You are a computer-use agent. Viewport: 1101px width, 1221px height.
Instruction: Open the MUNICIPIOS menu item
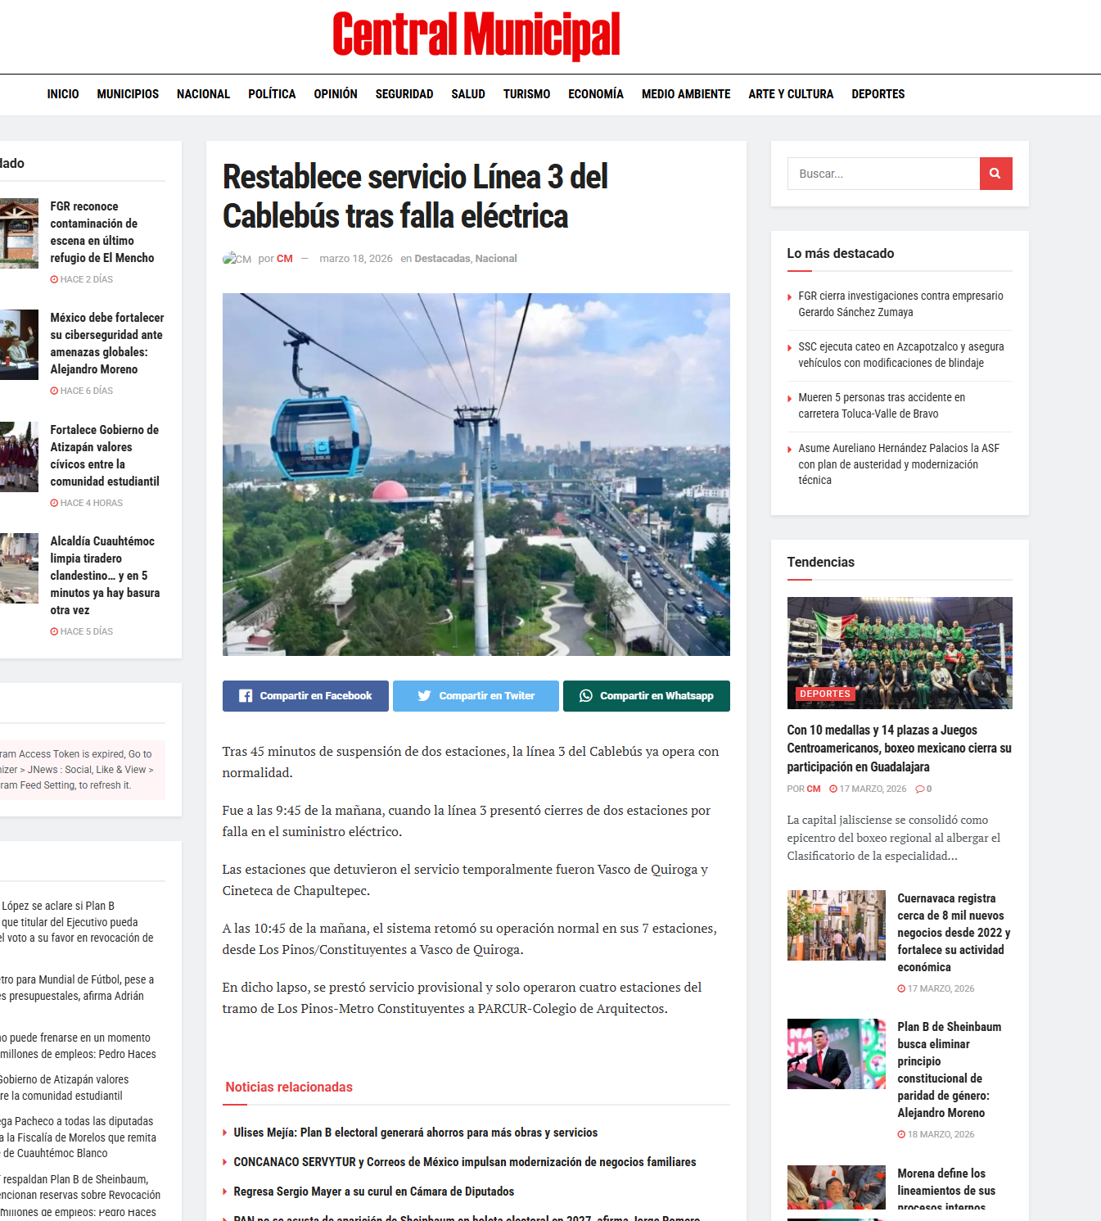(x=128, y=94)
